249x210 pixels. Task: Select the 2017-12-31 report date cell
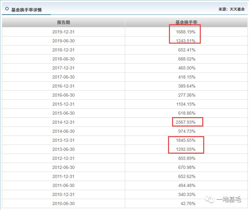click(x=63, y=68)
